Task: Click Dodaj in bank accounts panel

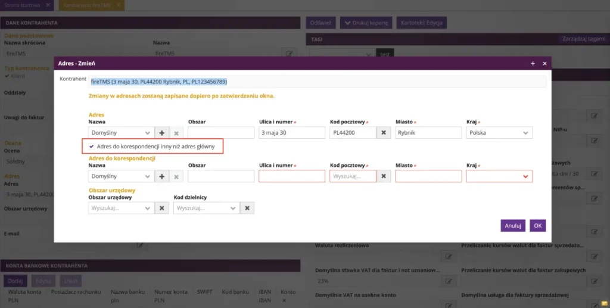Action: coord(15,281)
